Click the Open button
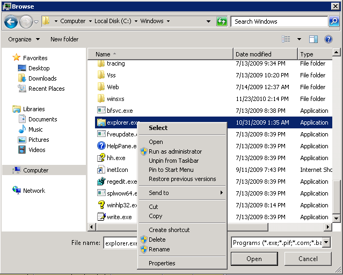 [x=254, y=259]
